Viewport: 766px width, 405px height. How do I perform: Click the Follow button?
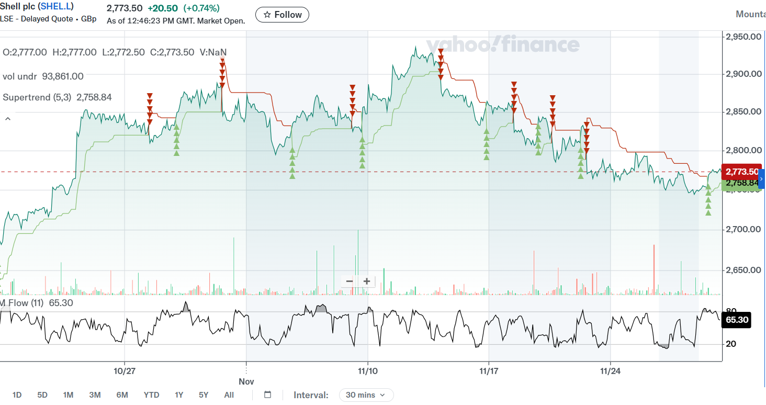[x=282, y=15]
